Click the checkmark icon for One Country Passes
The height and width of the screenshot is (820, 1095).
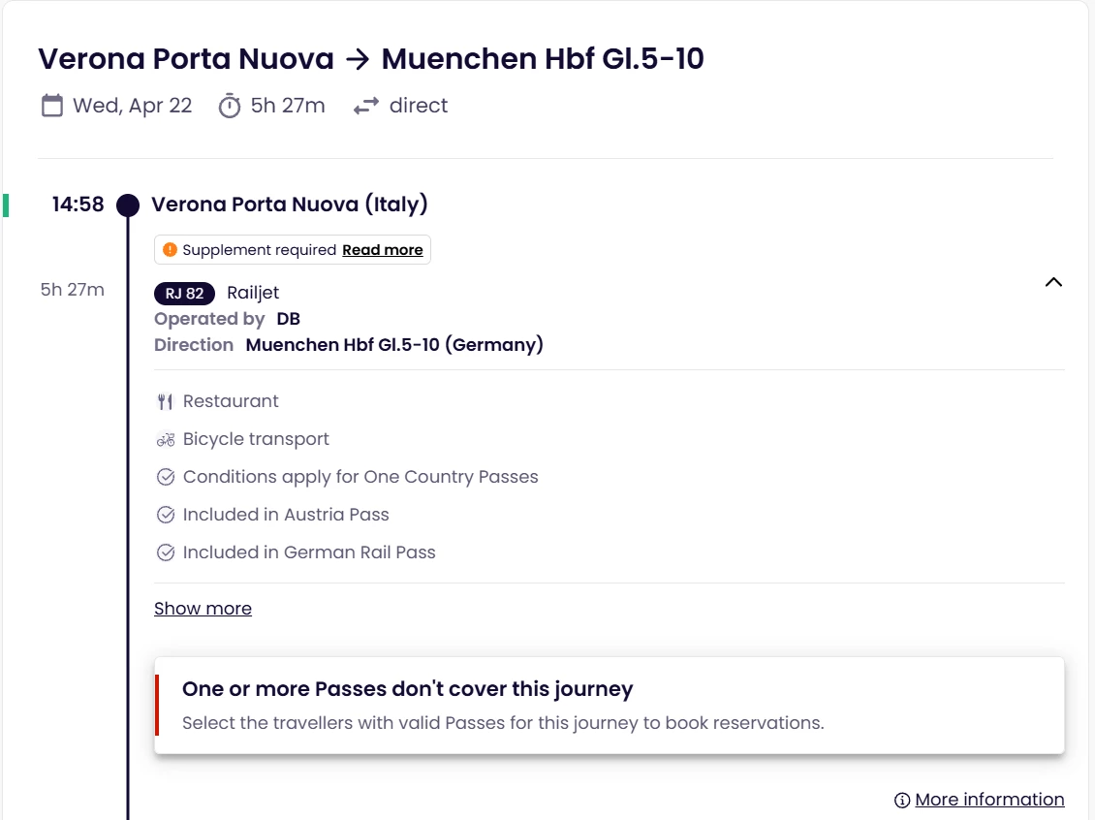point(166,477)
